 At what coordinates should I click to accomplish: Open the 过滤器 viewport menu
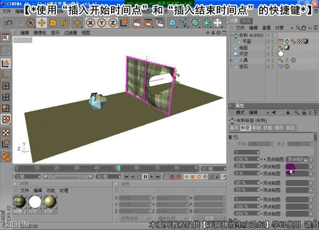[70, 34]
